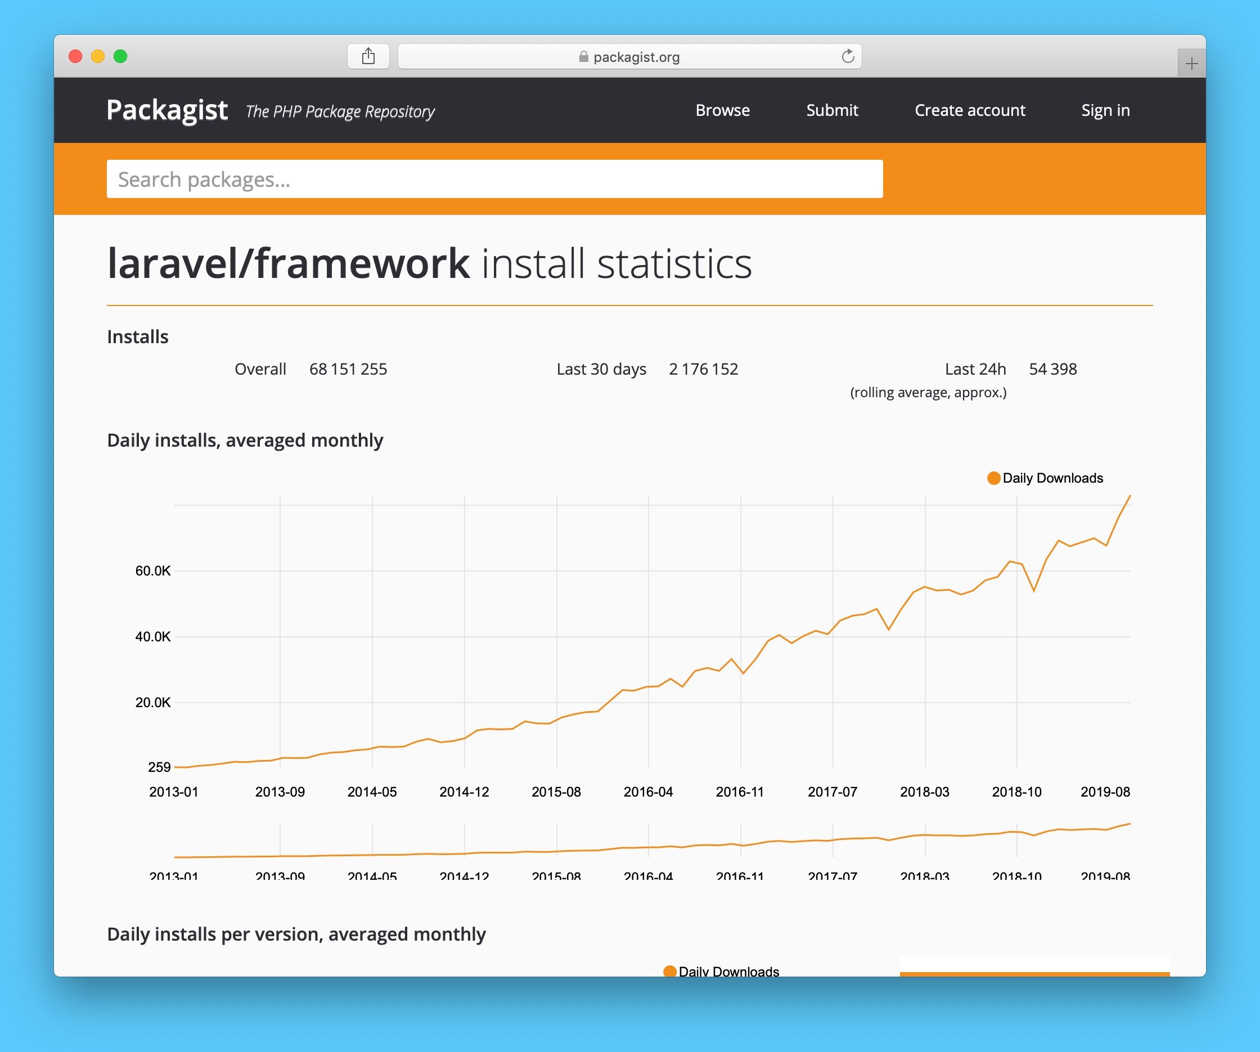Click the Sign in navigation icon
This screenshot has height=1052, width=1260.
1105,110
